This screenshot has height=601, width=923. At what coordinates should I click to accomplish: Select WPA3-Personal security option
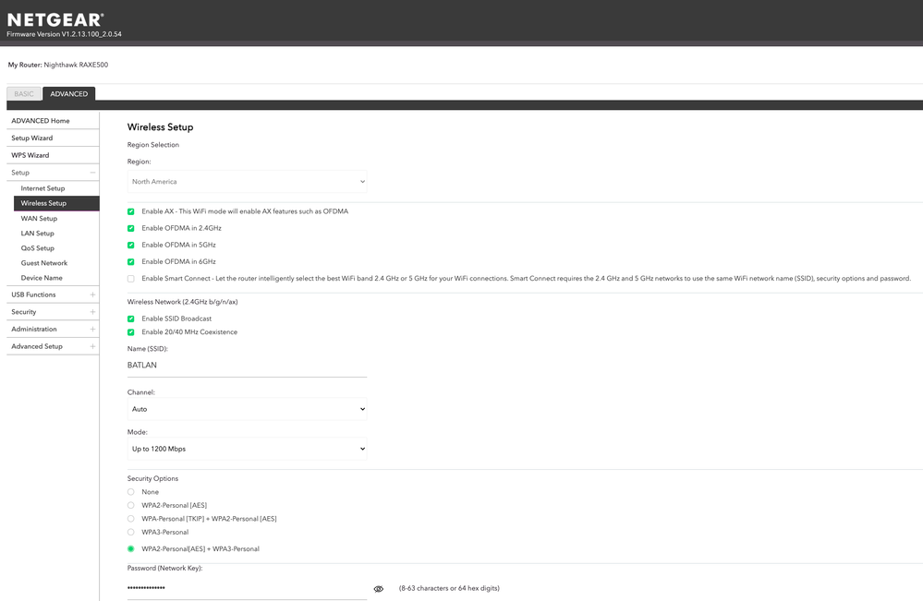point(131,533)
